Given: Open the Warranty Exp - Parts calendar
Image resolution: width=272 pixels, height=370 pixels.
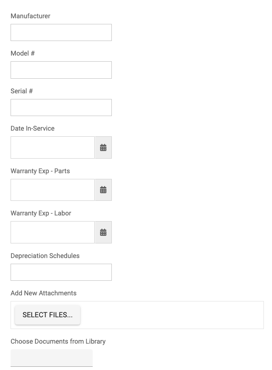Looking at the screenshot, I should click(x=103, y=190).
